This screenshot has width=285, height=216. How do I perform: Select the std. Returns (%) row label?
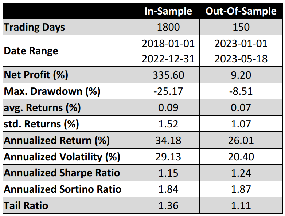click(41, 124)
